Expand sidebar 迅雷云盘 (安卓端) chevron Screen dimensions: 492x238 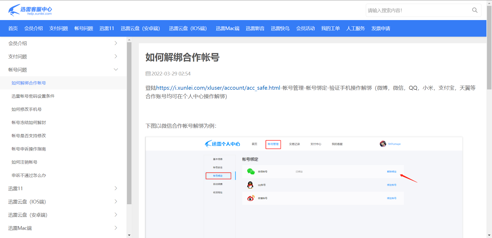click(x=116, y=215)
